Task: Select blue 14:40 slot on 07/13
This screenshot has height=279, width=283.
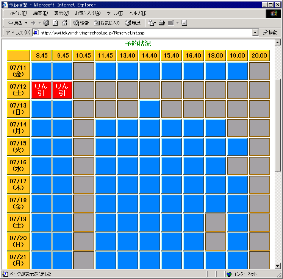Action: coord(149,109)
